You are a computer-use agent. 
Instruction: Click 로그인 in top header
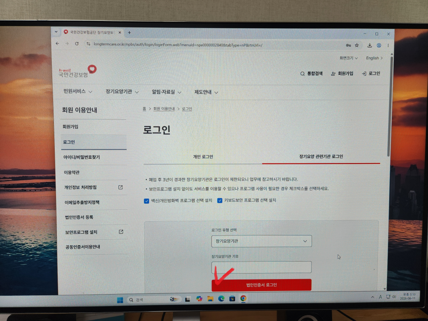click(x=371, y=74)
